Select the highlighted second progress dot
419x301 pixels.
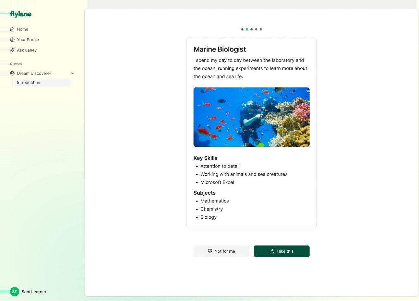pyautogui.click(x=247, y=29)
